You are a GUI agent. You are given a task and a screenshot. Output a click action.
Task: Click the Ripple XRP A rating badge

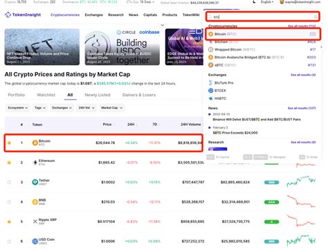[x=271, y=222]
